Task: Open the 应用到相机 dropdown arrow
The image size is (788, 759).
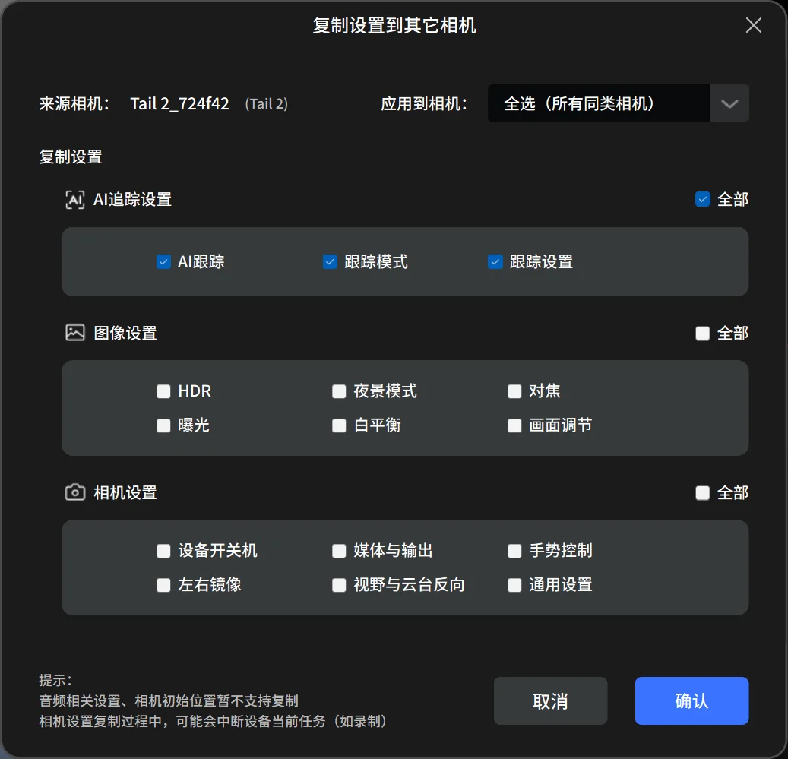Action: point(729,103)
